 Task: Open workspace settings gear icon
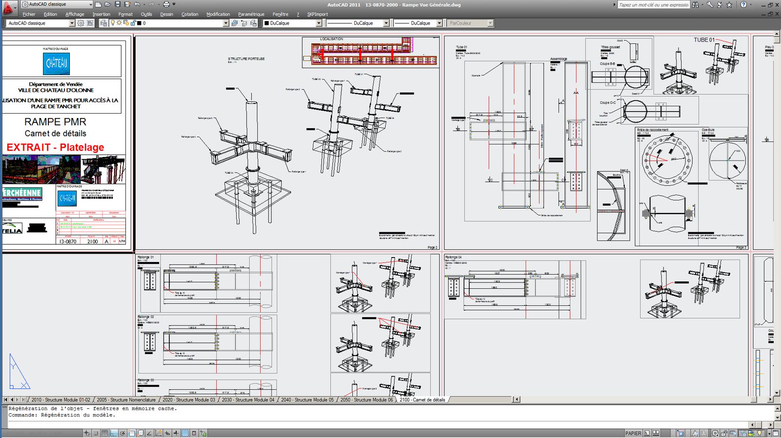coord(81,23)
